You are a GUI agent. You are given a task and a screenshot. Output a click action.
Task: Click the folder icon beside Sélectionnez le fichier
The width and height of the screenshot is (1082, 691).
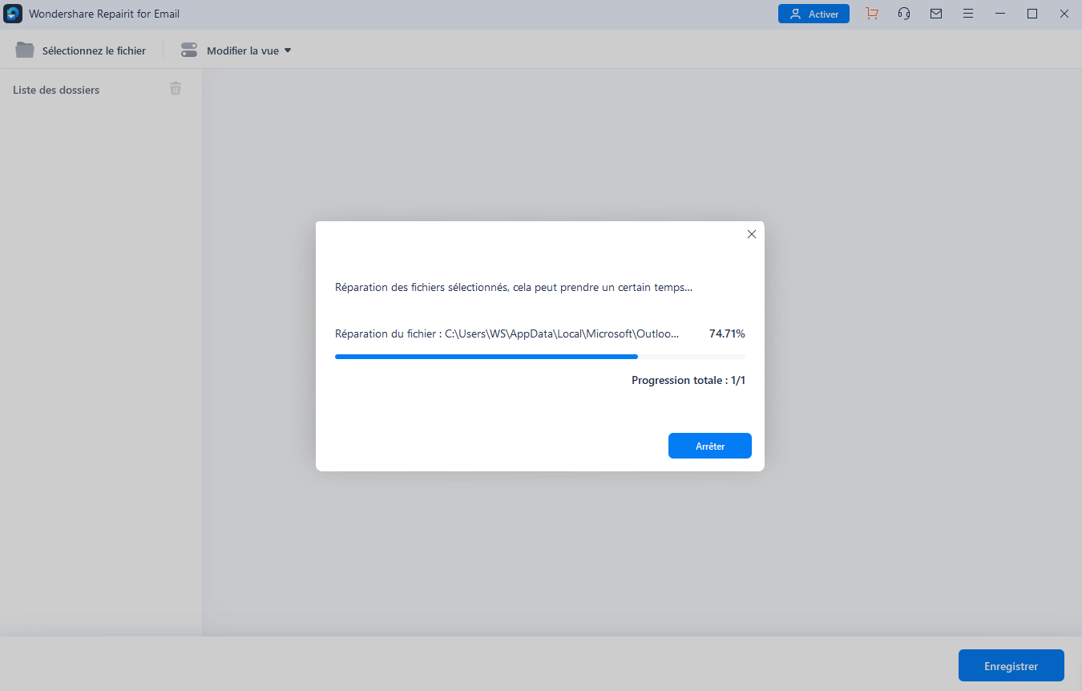tap(25, 51)
